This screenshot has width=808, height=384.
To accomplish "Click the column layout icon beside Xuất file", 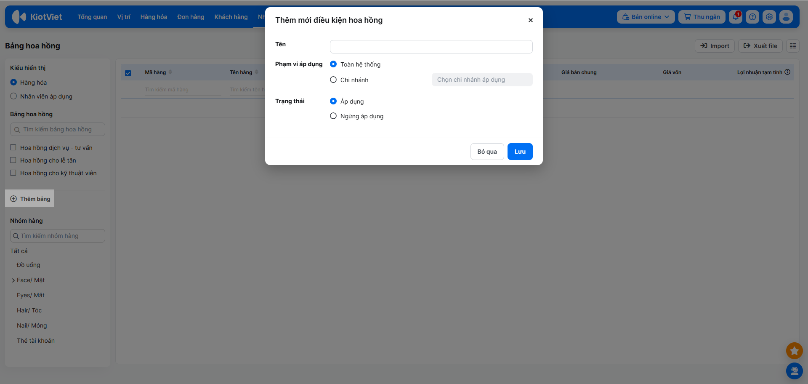I will pos(793,46).
